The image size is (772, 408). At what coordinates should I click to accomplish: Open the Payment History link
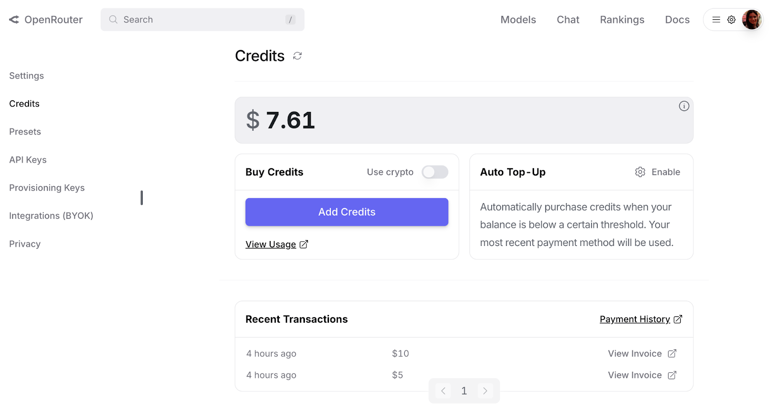(x=634, y=319)
